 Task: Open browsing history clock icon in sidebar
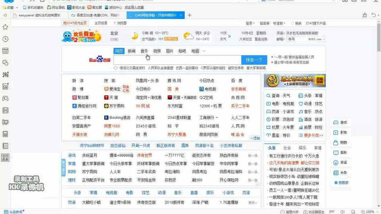[x=5, y=39]
